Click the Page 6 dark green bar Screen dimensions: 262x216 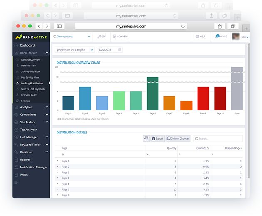point(153,93)
